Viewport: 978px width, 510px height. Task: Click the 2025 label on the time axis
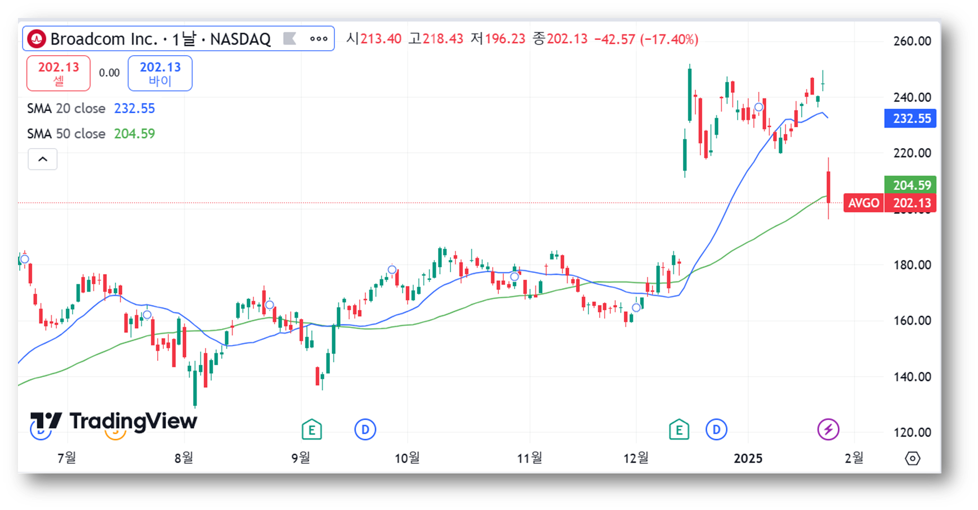(x=748, y=458)
